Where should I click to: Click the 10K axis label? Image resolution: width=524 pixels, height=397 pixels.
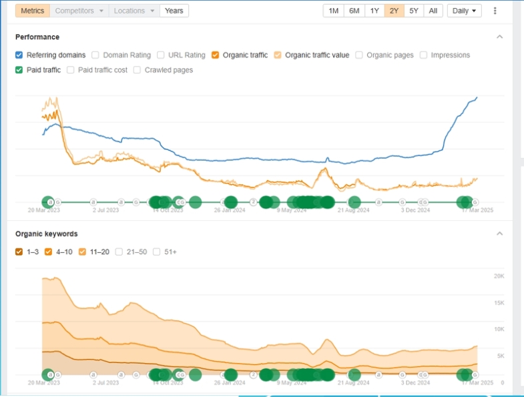point(499,329)
